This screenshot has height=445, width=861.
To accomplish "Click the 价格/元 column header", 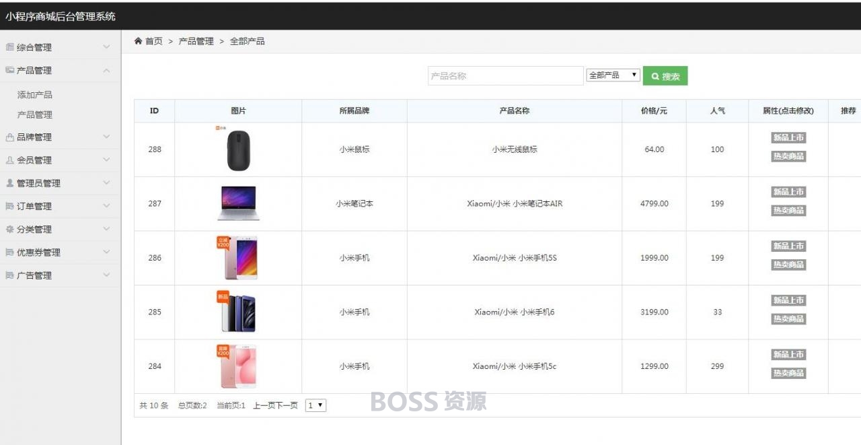I will [x=654, y=111].
